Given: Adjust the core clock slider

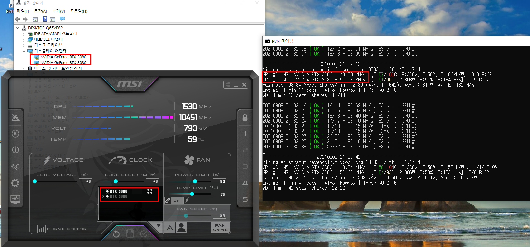Looking at the screenshot, I should (x=116, y=181).
